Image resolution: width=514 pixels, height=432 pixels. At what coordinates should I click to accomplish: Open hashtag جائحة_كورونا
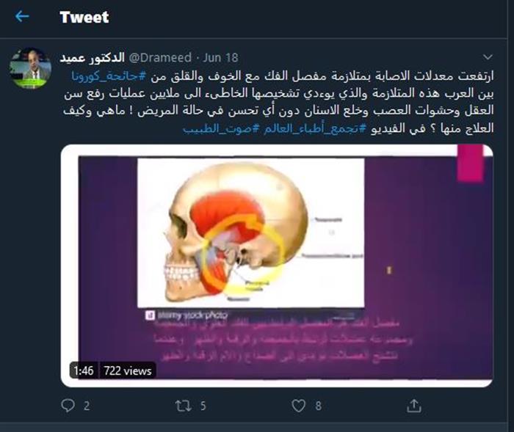(109, 76)
